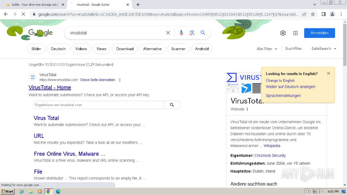The width and height of the screenshot is (347, 195).
Task: Click the Chrome taskbar icon
Action: point(49,191)
